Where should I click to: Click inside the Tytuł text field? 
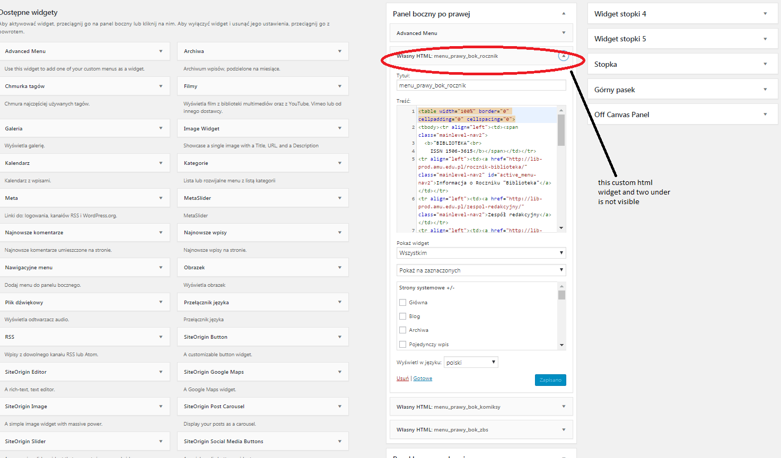(480, 85)
